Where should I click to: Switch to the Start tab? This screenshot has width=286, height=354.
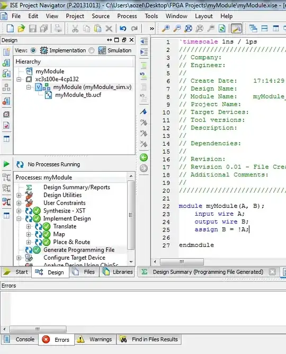pyautogui.click(x=16, y=272)
